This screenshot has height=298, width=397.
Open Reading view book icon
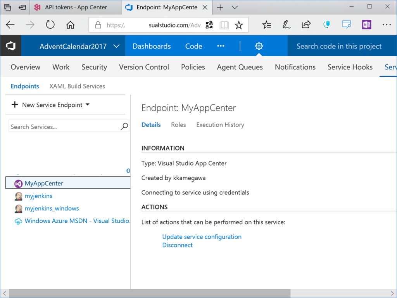click(224, 25)
